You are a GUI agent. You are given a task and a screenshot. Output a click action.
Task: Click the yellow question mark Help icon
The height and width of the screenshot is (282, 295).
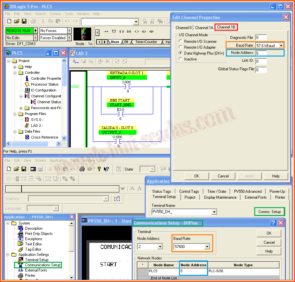(x=99, y=169)
